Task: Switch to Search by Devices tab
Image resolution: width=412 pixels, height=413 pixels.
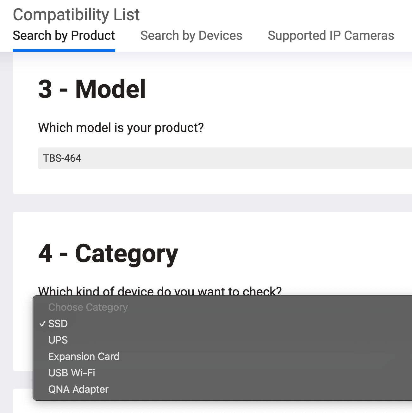Action: coord(191,36)
